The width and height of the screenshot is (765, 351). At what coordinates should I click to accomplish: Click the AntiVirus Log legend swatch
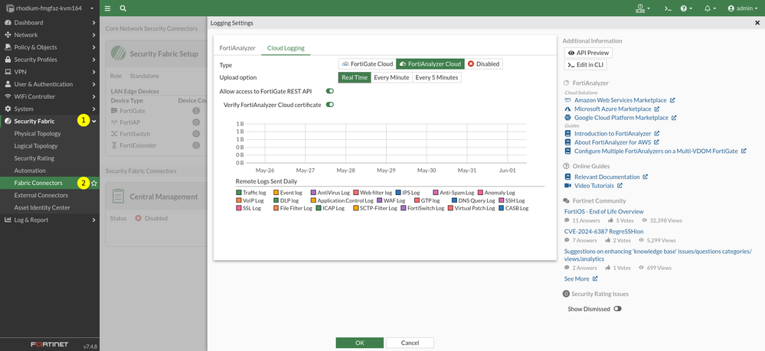point(313,193)
